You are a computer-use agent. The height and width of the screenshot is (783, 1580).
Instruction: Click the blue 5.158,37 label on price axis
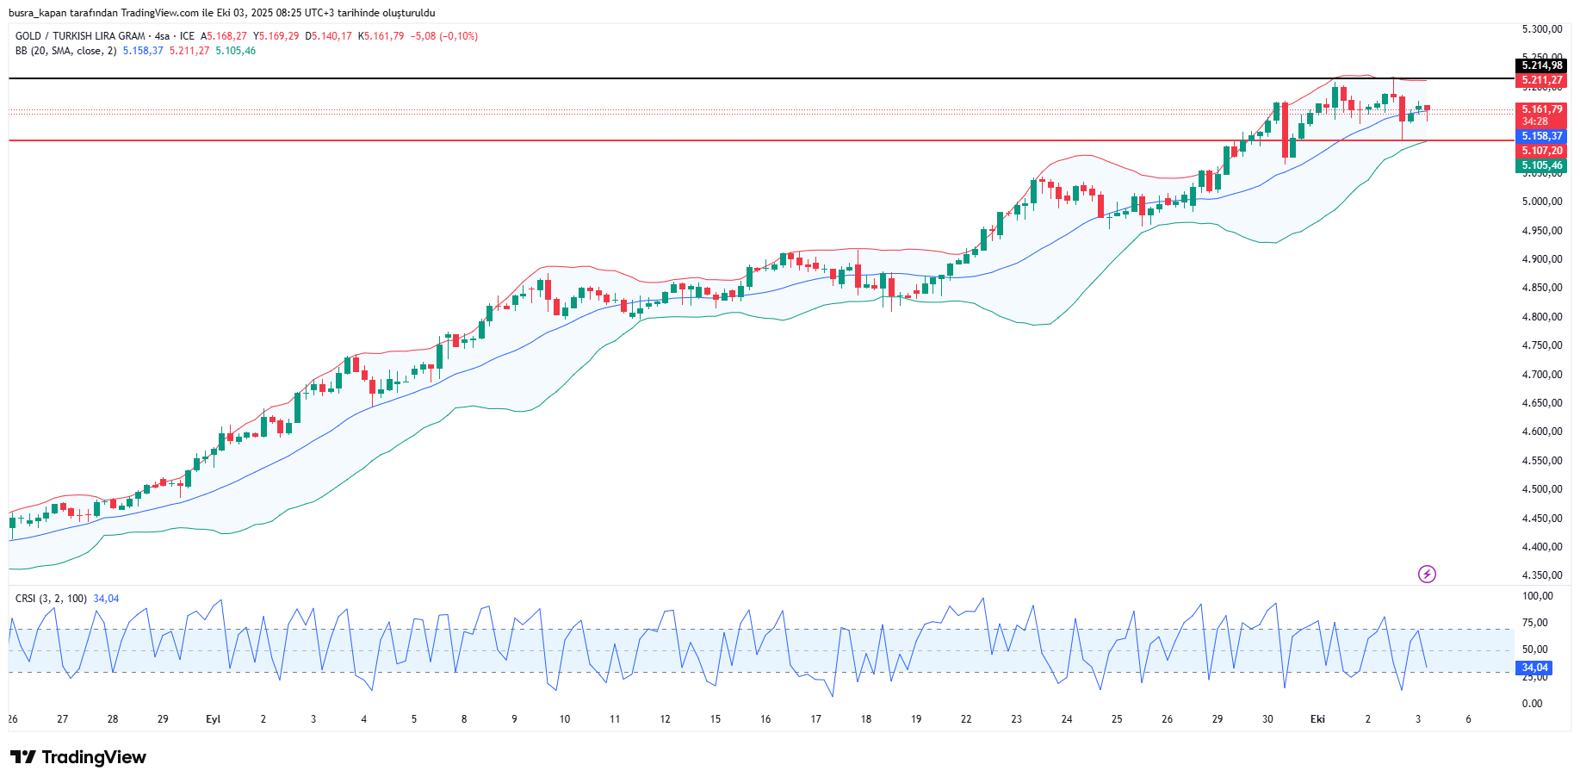click(1541, 136)
